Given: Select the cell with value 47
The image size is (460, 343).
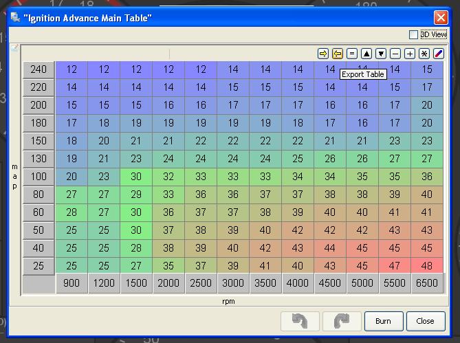Looking at the screenshot, I should [395, 266].
